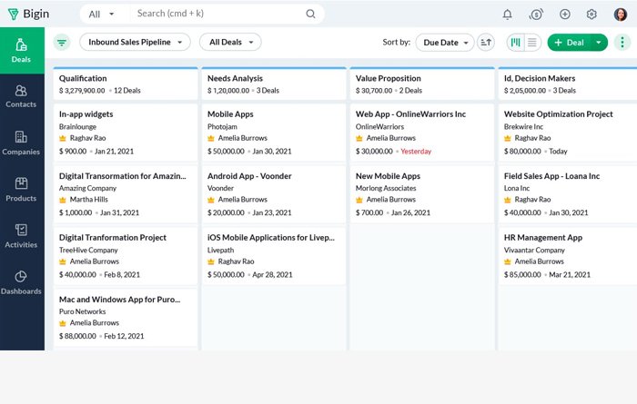Click the Morlong Associates company name
The height and width of the screenshot is (404, 637).
[x=386, y=189]
